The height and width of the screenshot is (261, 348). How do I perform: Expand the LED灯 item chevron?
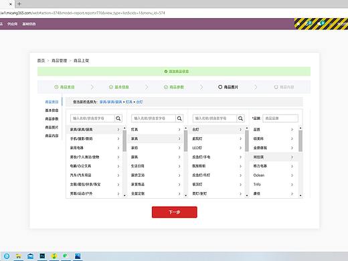pyautogui.click(x=240, y=148)
